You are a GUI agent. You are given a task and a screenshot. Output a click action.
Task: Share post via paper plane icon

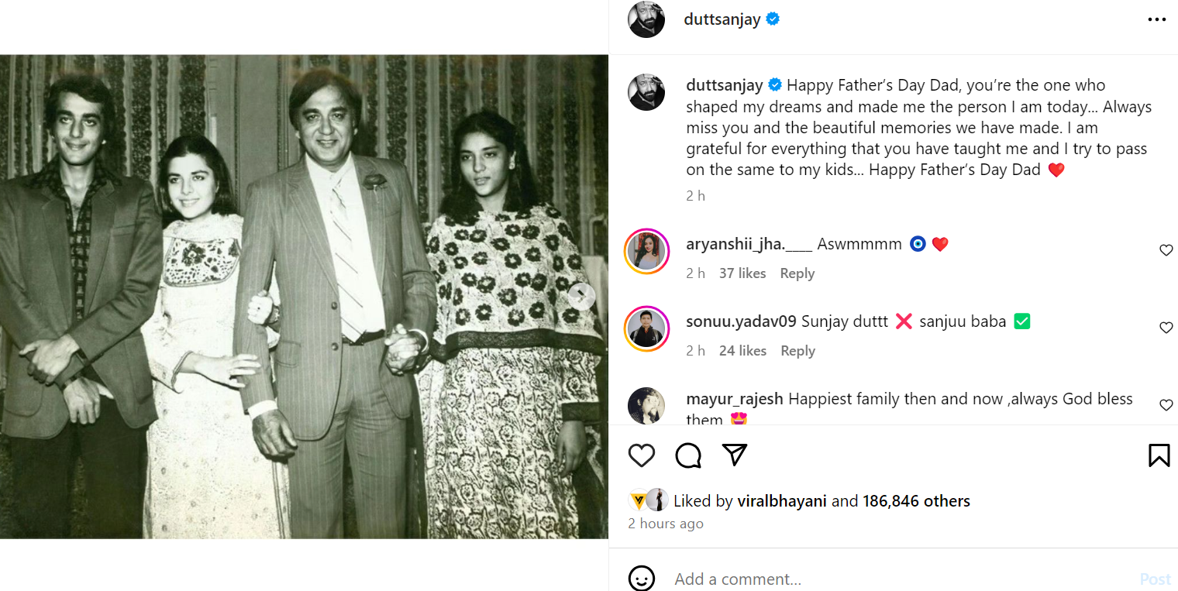[x=734, y=455]
